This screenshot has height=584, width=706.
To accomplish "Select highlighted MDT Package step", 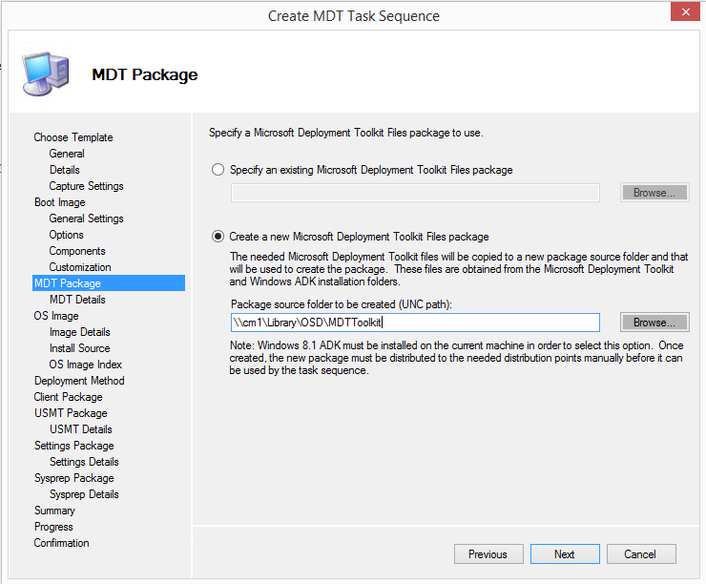I will click(109, 283).
